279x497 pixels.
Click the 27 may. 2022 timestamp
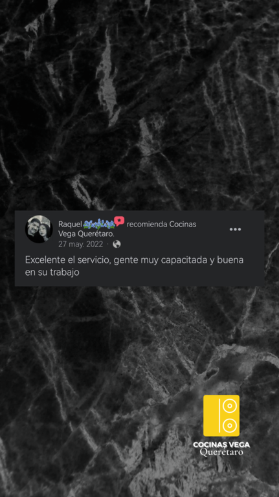click(80, 244)
